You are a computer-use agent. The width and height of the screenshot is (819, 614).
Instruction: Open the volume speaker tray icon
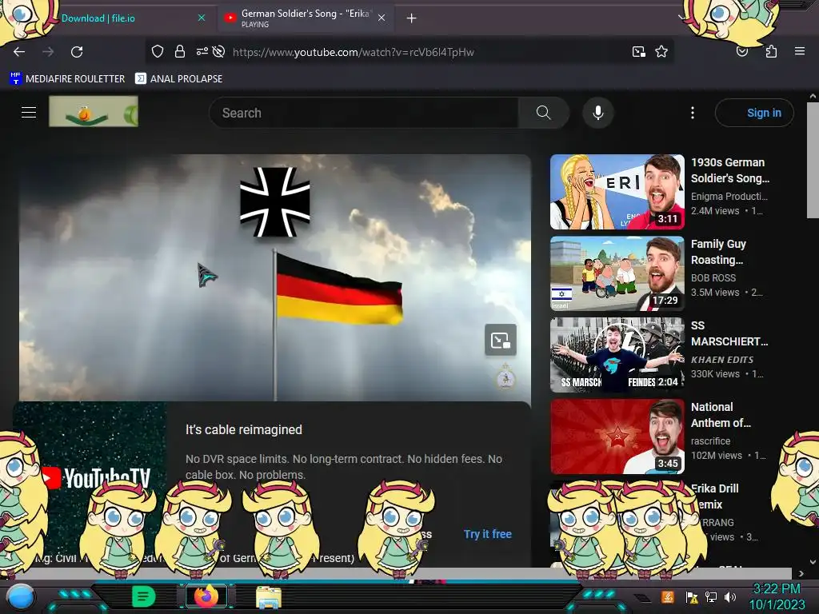tap(730, 596)
